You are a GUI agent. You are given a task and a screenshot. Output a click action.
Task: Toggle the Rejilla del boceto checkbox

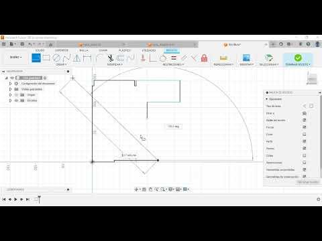[x=304, y=120]
